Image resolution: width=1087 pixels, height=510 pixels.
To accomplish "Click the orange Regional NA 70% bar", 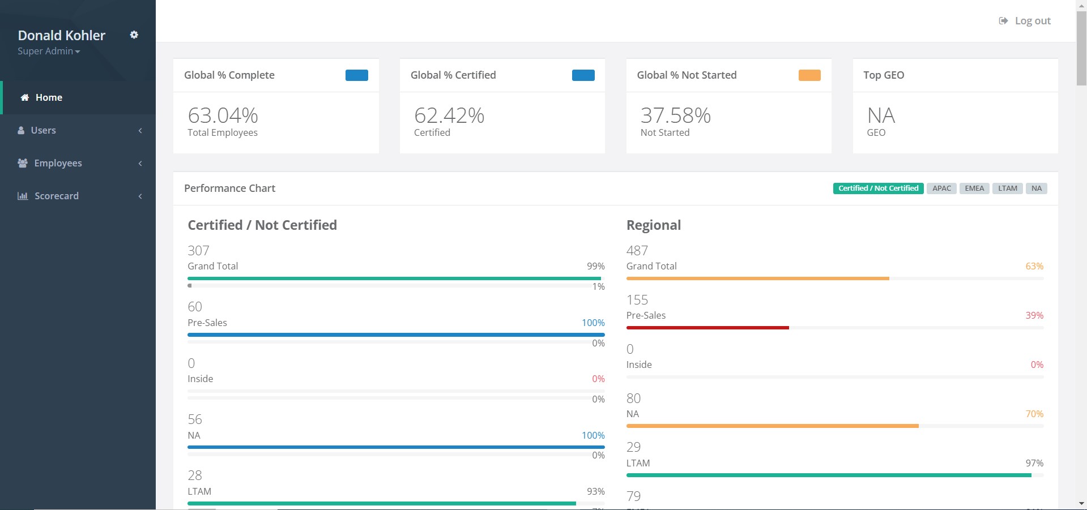I will 773,426.
